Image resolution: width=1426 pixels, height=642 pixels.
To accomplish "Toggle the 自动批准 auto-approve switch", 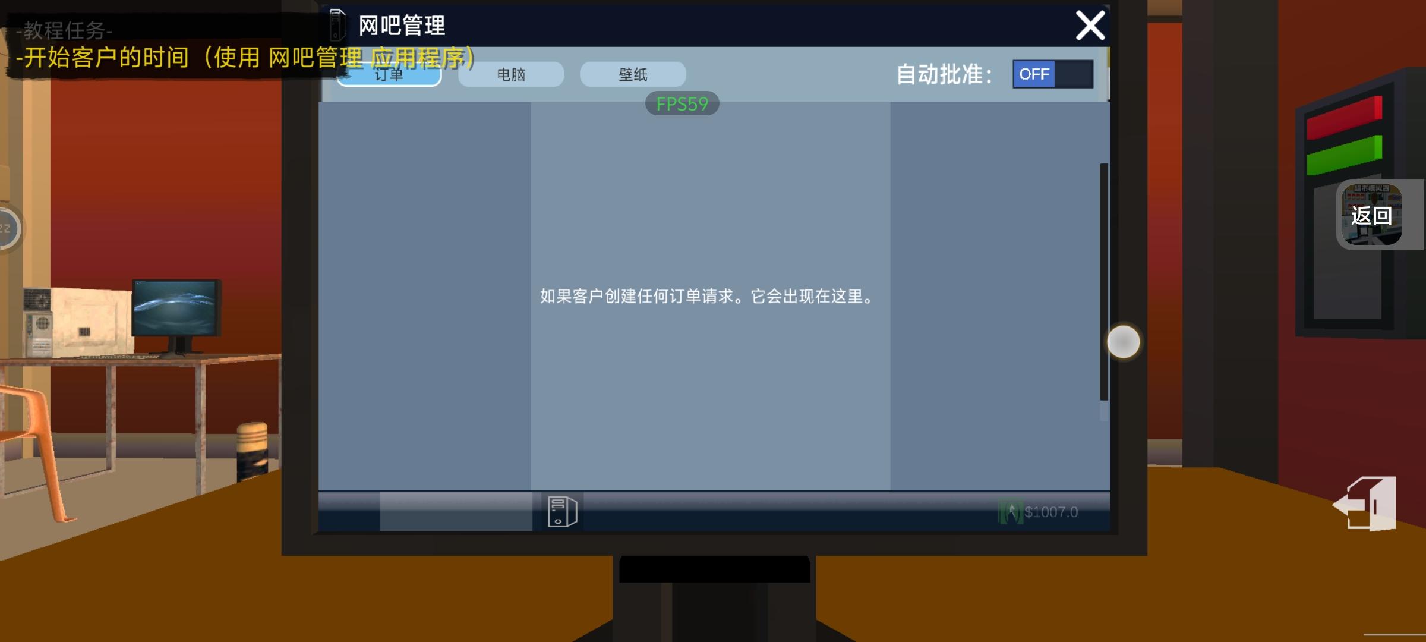I will click(1052, 74).
